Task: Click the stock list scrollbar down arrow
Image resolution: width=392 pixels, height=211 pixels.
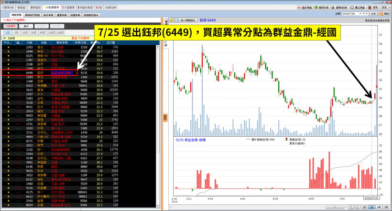Action: click(158, 206)
